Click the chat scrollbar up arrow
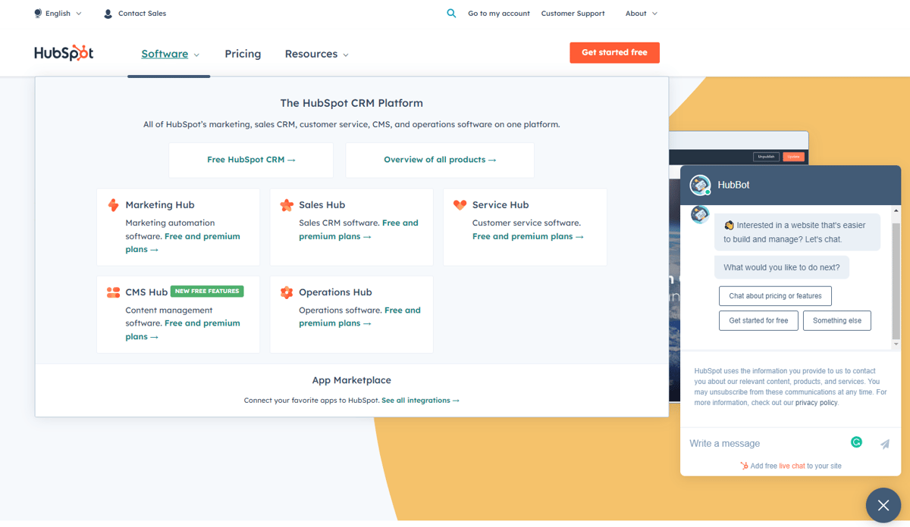910x527 pixels. click(896, 210)
